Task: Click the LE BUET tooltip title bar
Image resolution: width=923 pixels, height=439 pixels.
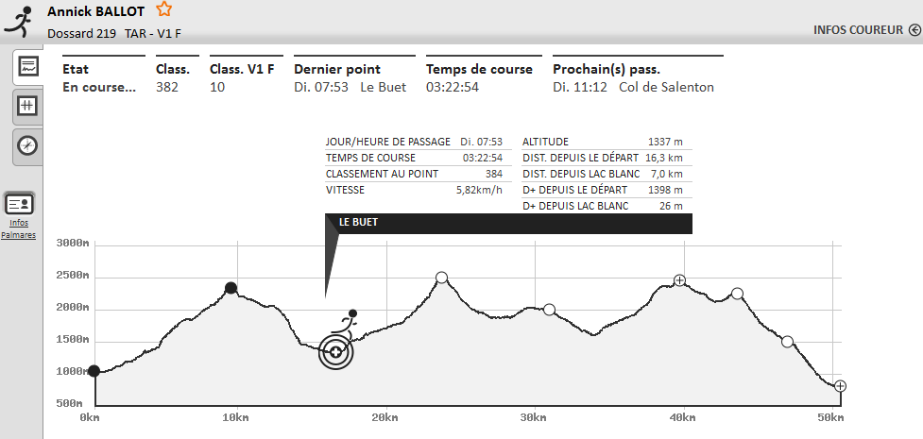Action: tap(510, 223)
